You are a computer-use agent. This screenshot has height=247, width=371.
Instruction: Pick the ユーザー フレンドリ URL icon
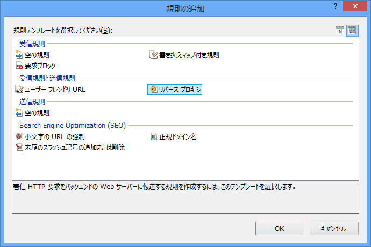point(19,89)
